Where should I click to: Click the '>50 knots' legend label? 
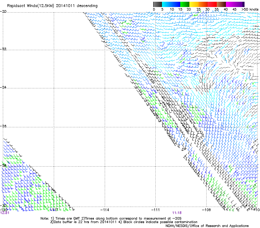(x=250, y=9)
